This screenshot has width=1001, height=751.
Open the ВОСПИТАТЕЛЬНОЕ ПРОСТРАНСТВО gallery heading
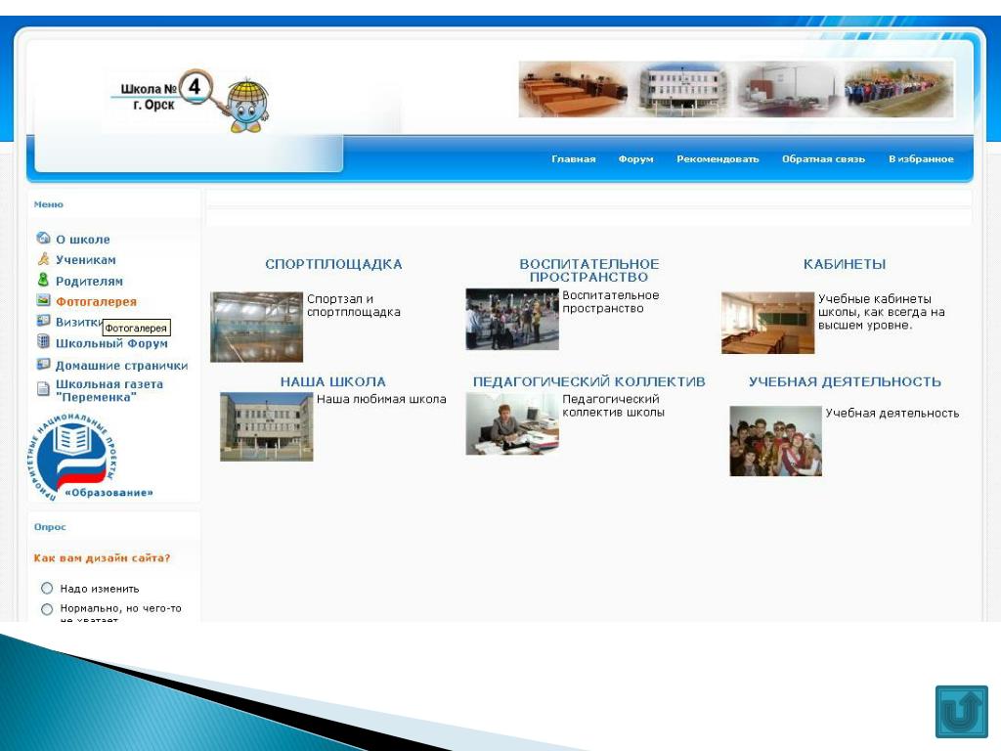tap(589, 271)
